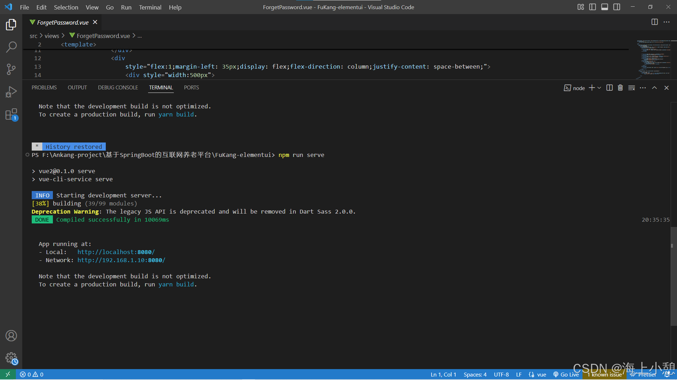Open Manage settings gear icon
This screenshot has width=677, height=380.
click(11, 358)
